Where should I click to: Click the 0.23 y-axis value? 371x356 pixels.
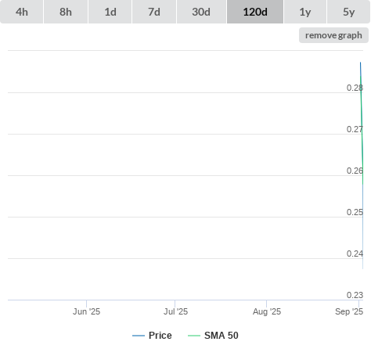[355, 295]
